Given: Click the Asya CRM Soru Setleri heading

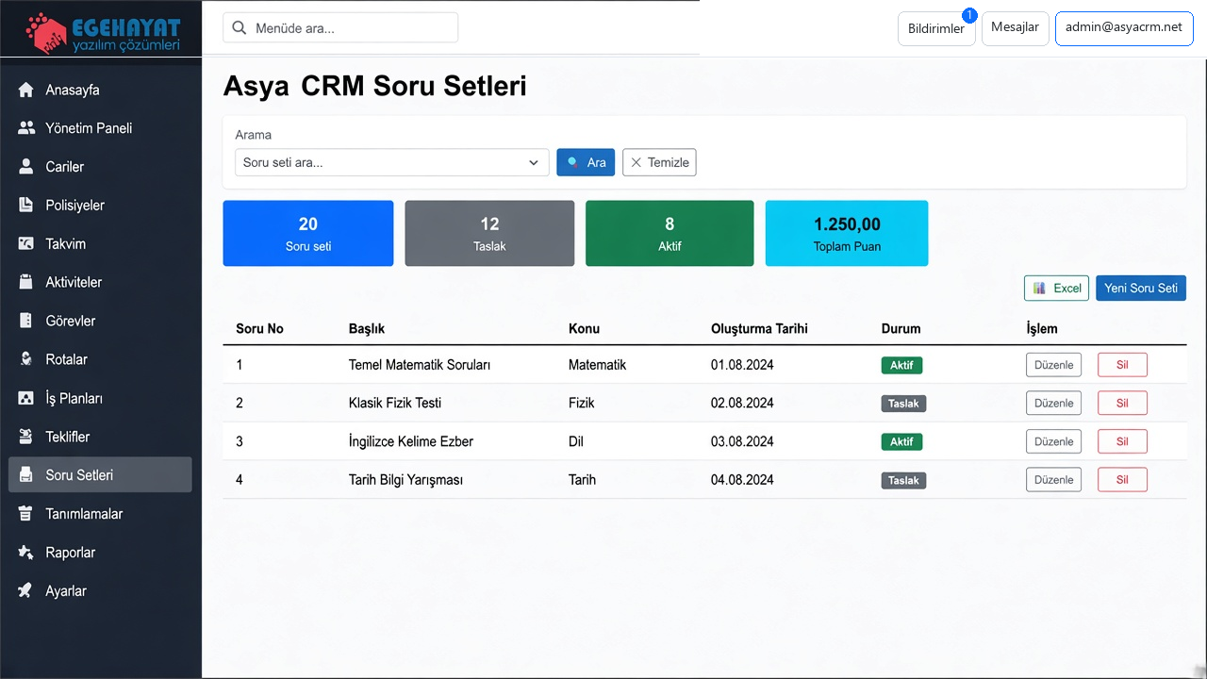Looking at the screenshot, I should click(x=374, y=86).
